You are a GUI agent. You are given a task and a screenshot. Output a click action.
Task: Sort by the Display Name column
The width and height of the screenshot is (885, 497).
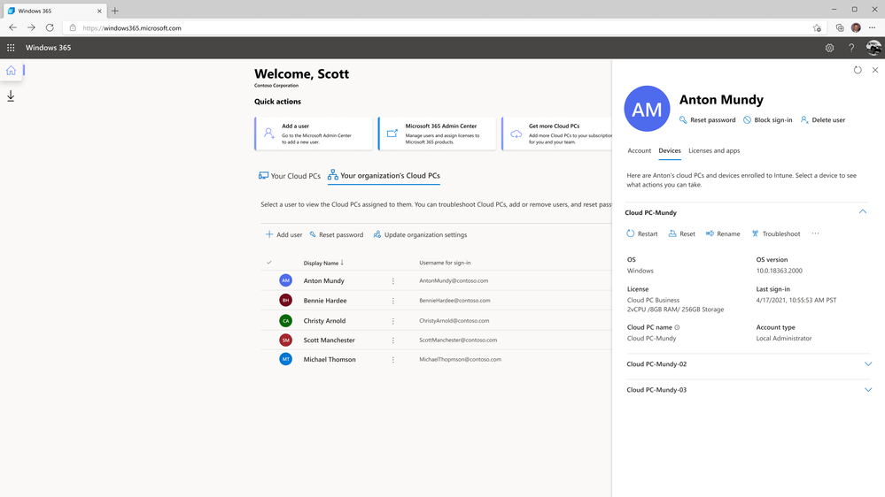tap(323, 264)
